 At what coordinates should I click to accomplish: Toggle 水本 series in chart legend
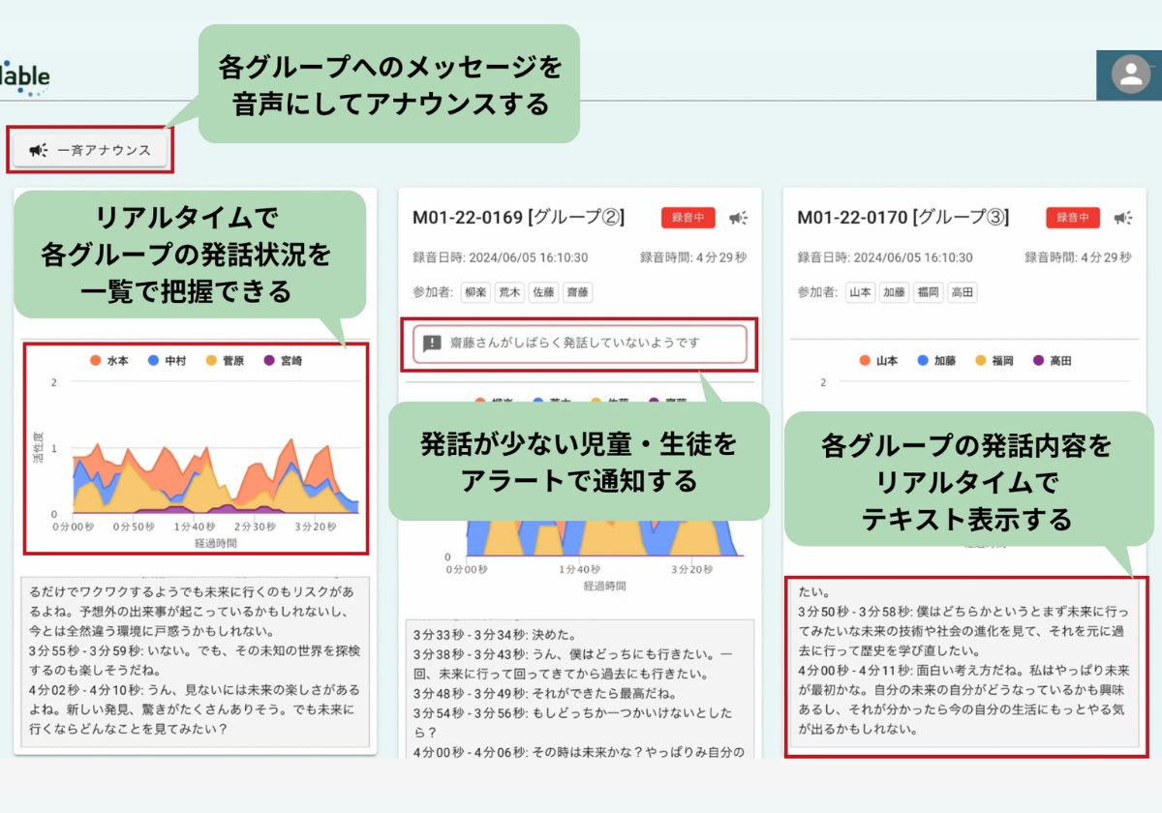108,361
